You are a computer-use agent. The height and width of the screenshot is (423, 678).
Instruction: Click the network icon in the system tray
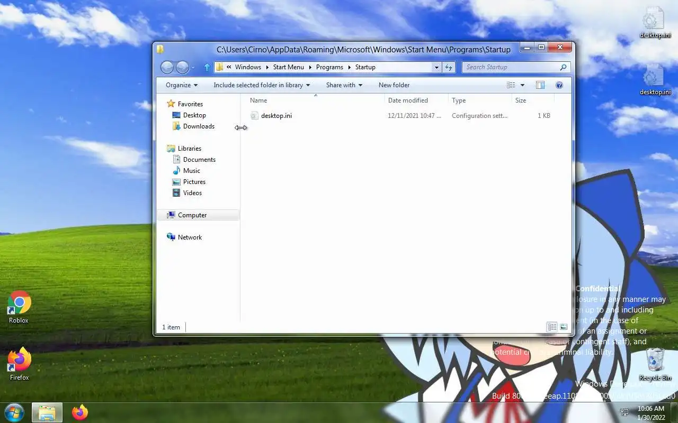click(625, 412)
